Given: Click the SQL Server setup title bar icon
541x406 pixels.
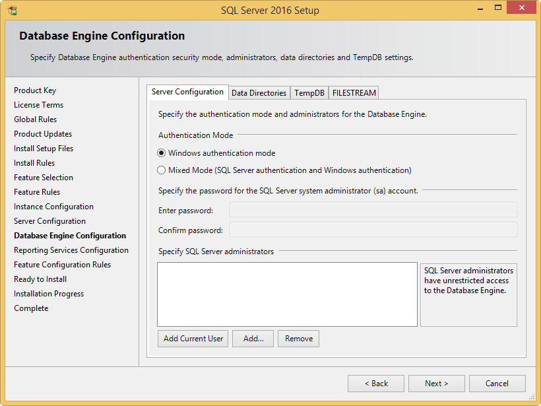Looking at the screenshot, I should click(x=13, y=11).
